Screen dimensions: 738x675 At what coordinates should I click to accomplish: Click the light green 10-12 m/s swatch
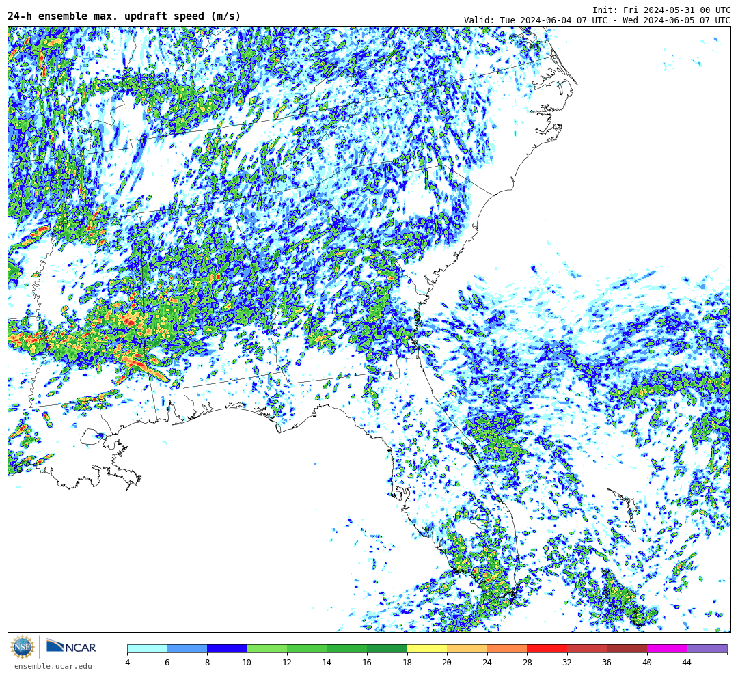coord(267,648)
